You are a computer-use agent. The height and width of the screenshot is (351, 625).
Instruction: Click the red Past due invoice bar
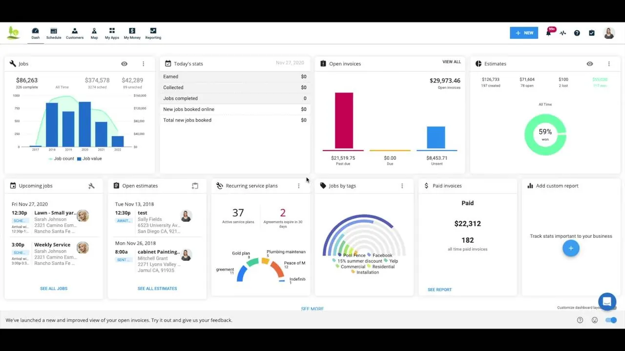pos(344,121)
